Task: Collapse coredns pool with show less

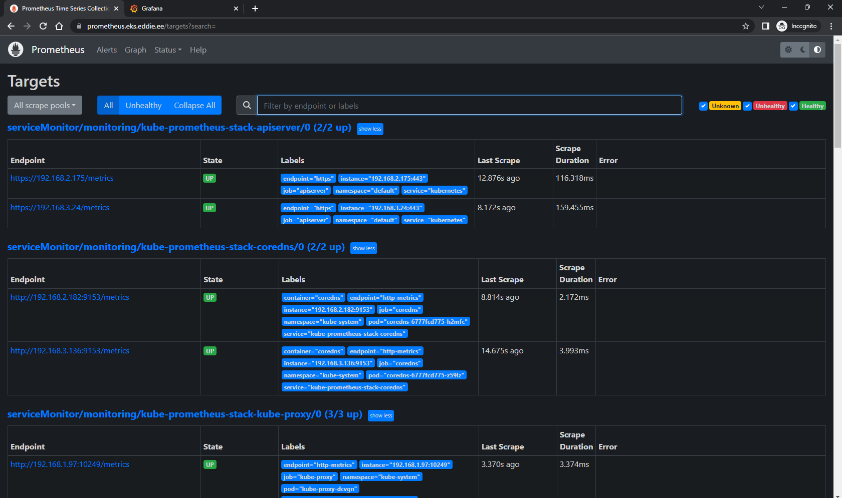Action: (x=363, y=248)
